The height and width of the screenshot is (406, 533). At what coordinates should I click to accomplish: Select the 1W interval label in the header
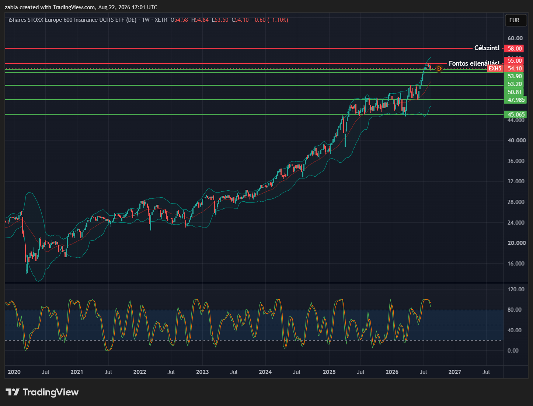click(146, 20)
